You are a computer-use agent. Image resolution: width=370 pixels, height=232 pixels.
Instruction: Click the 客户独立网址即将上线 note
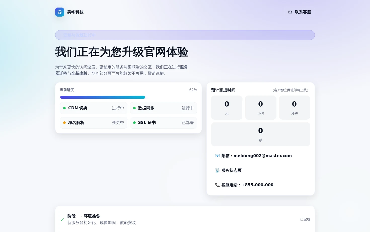click(290, 90)
